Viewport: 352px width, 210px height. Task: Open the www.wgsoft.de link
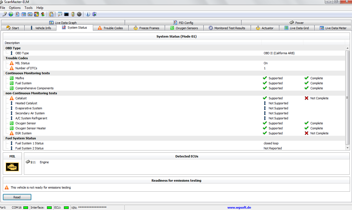tap(239, 207)
